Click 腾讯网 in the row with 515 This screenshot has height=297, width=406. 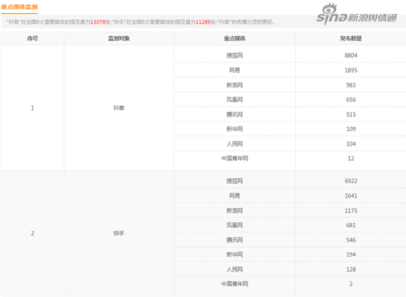click(235, 114)
